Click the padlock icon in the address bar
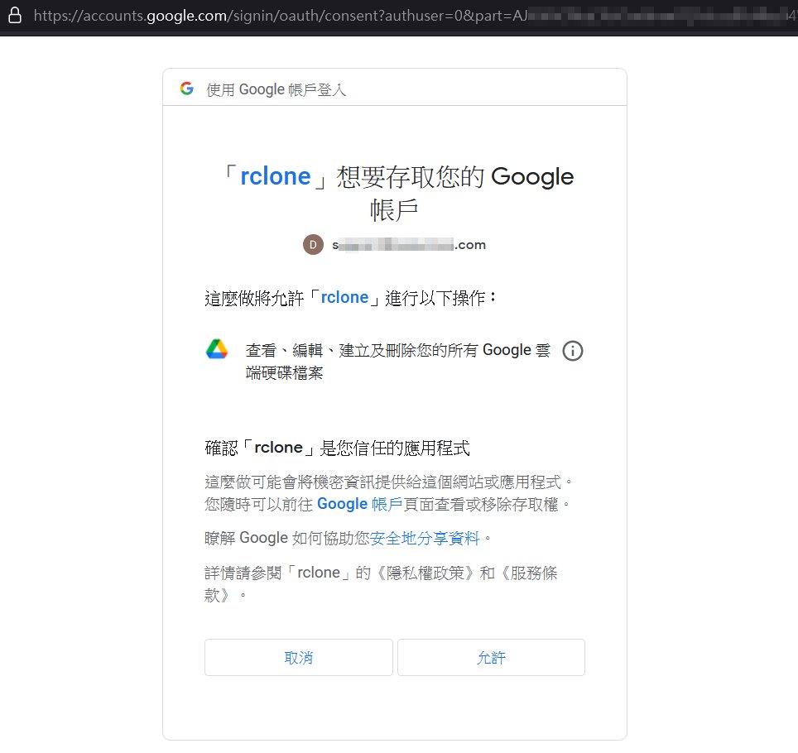The height and width of the screenshot is (753, 798). (x=14, y=15)
